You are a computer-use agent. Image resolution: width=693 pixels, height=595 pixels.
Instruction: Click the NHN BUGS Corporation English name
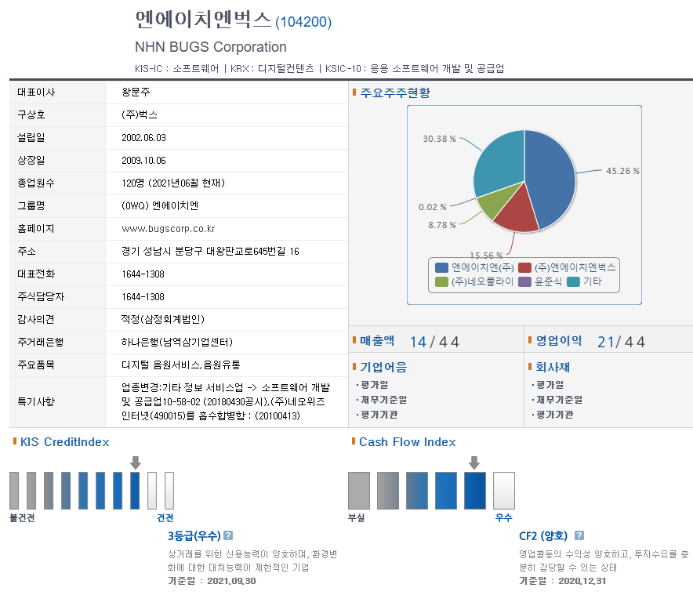[x=210, y=47]
